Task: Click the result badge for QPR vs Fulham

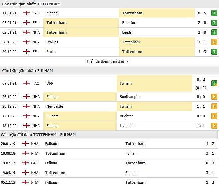Action: (x=214, y=83)
